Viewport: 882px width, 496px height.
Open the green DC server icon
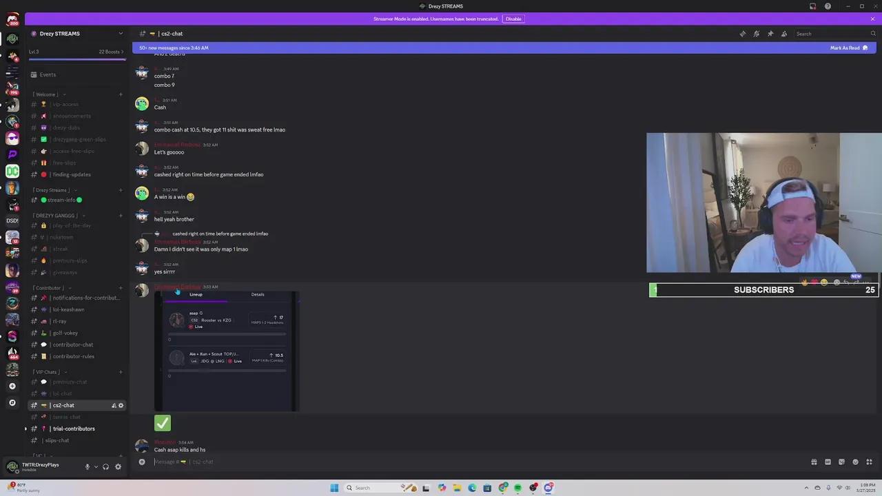[x=12, y=171]
